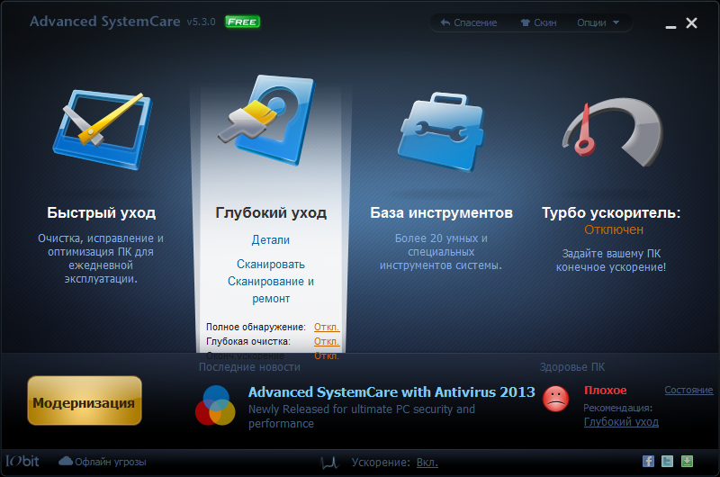This screenshot has height=477, width=720.
Task: Click Офлайн угрозы cloud indicator
Action: pyautogui.click(x=103, y=462)
